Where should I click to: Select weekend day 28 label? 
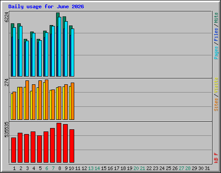188,168
